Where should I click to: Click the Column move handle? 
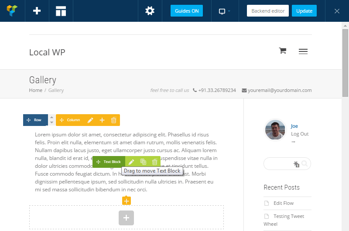pyautogui.click(x=70, y=120)
